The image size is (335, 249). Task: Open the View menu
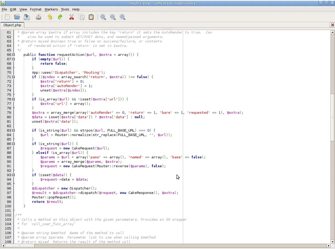(23, 9)
